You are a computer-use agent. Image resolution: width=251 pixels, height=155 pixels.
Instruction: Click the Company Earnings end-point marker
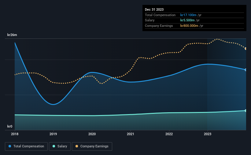tap(246, 49)
